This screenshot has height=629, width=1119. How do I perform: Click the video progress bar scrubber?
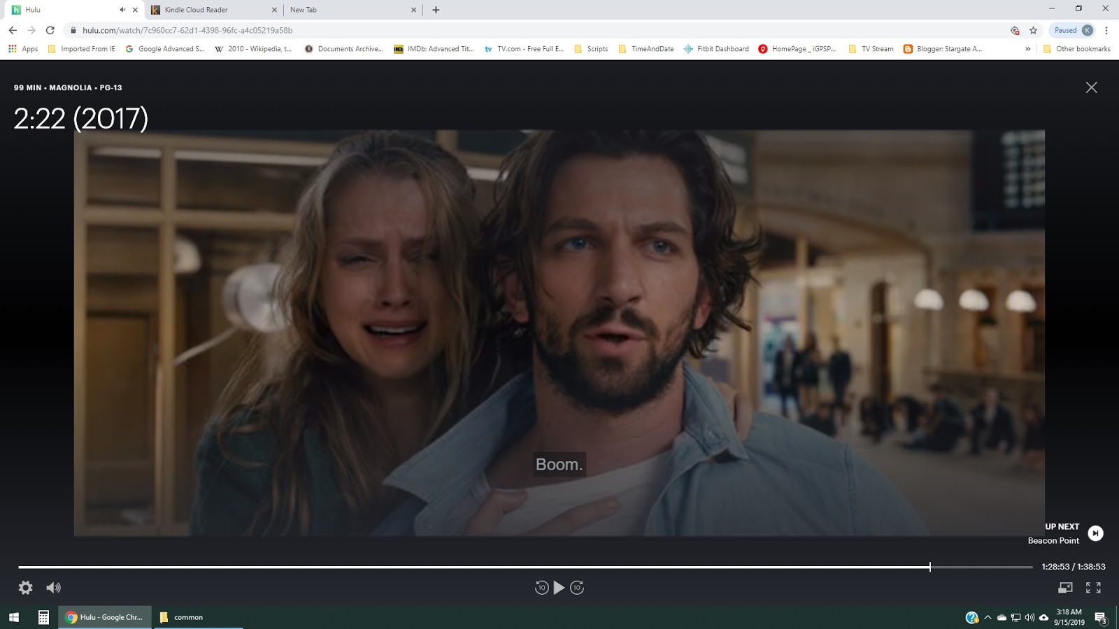(x=930, y=567)
